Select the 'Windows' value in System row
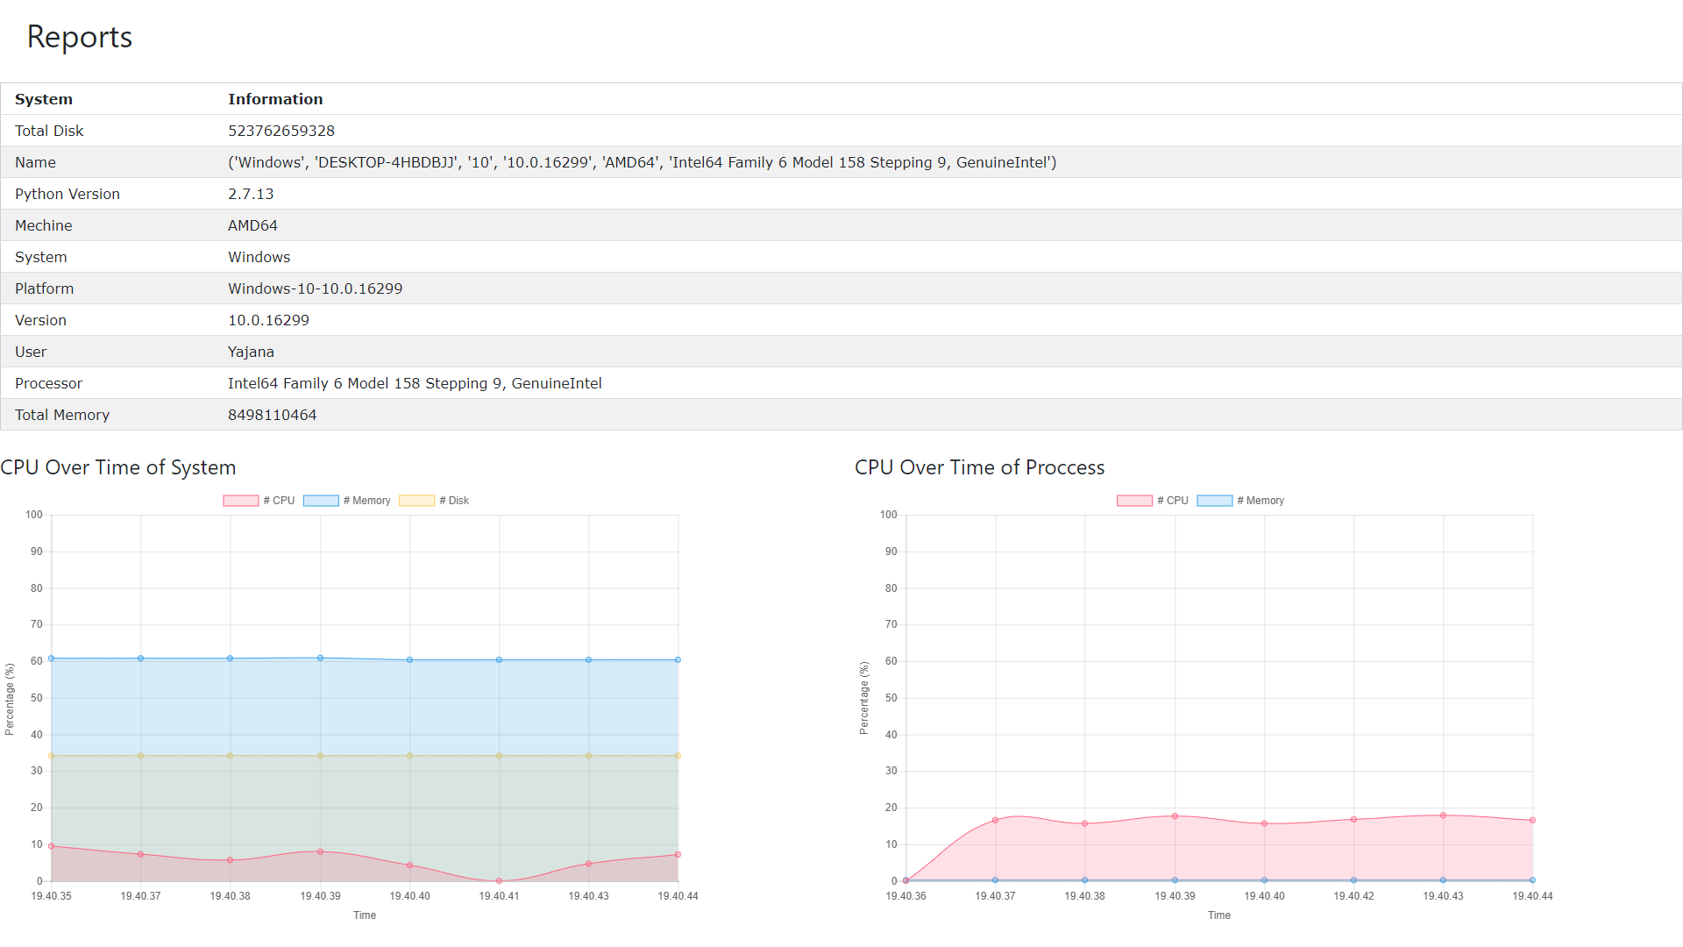1683x947 pixels. pos(259,257)
